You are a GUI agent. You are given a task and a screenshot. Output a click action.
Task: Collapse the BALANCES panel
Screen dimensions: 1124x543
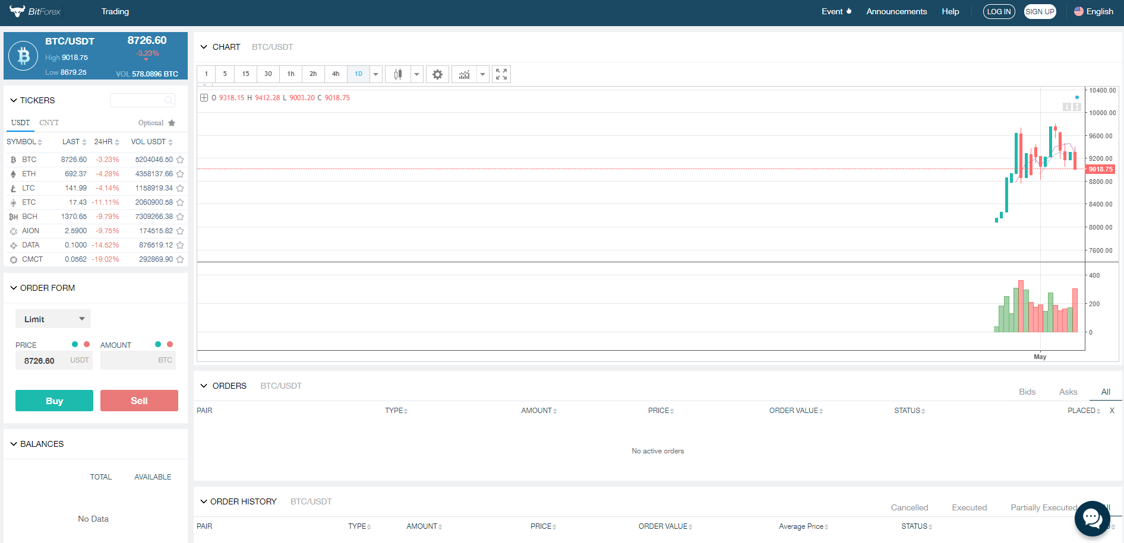pos(14,444)
